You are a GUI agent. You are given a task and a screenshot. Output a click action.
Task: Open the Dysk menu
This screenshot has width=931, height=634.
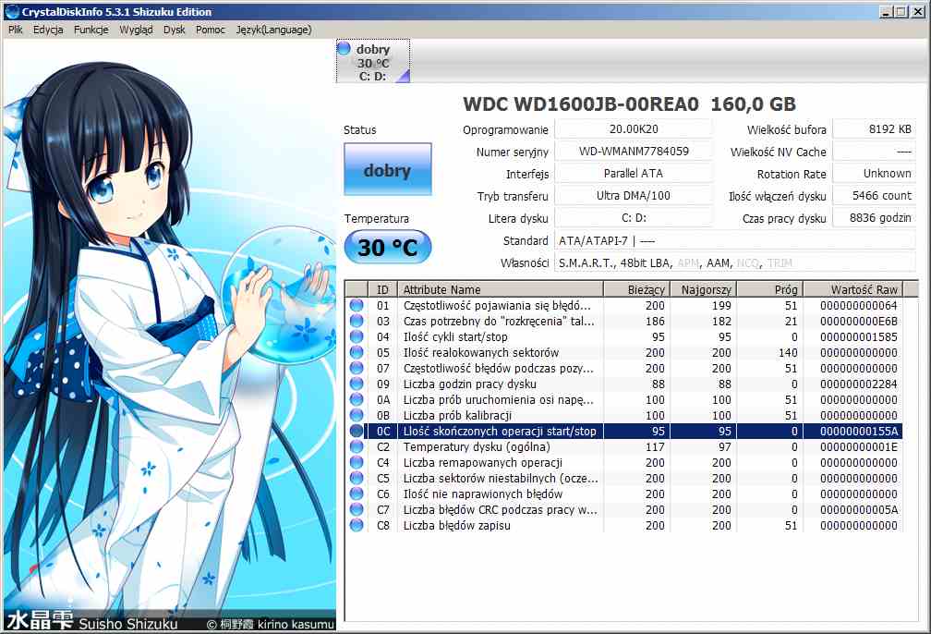(175, 30)
